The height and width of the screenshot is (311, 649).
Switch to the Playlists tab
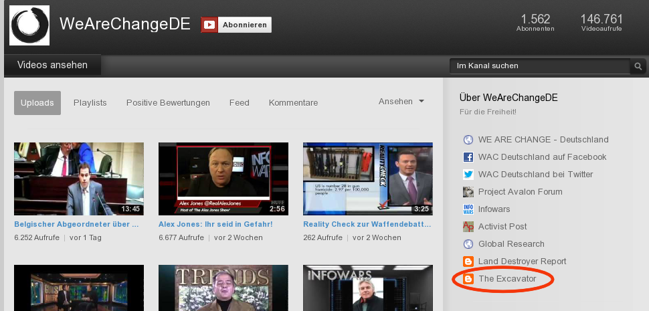click(90, 103)
